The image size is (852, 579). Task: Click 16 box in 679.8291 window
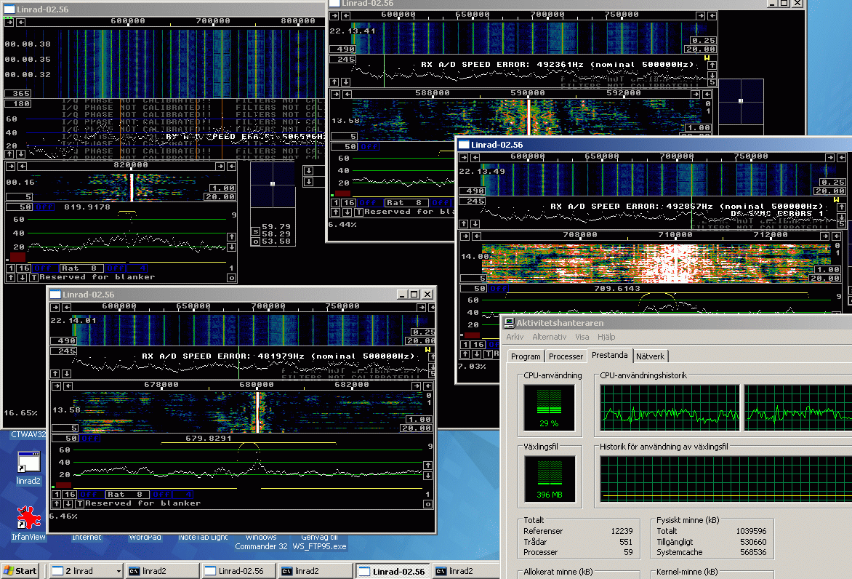point(70,494)
